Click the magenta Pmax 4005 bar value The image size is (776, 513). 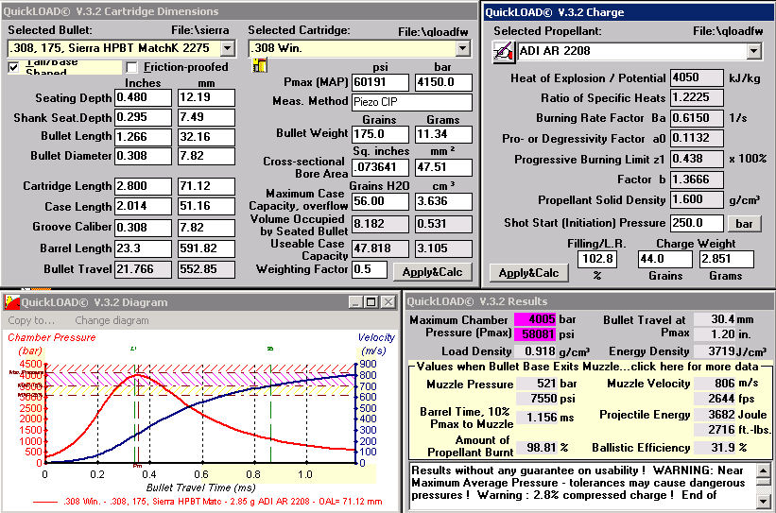[535, 319]
